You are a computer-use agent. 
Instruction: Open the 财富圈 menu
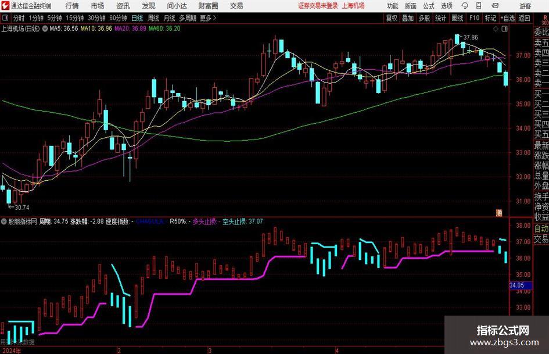pyautogui.click(x=208, y=6)
